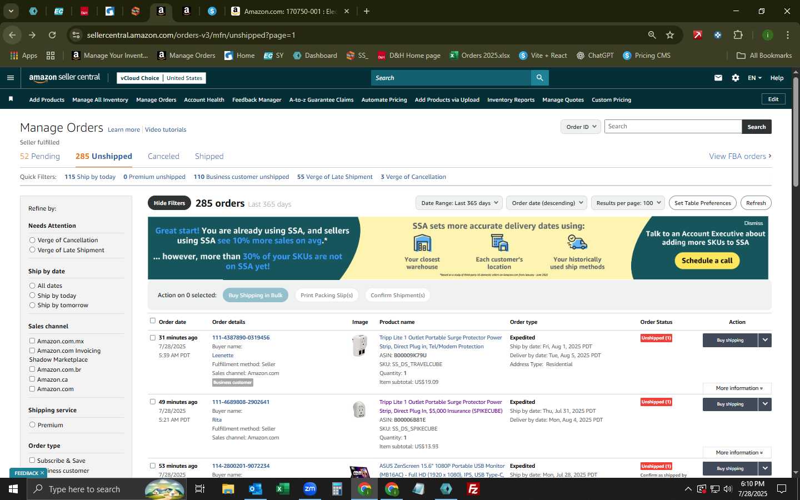This screenshot has width=800, height=500.
Task: Open Inventory Reports menu item
Action: (x=511, y=100)
